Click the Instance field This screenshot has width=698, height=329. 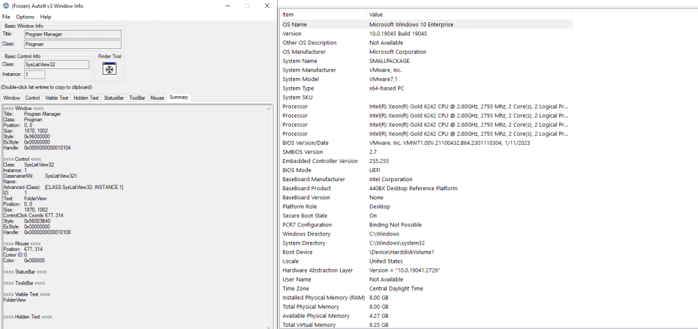tap(35, 75)
